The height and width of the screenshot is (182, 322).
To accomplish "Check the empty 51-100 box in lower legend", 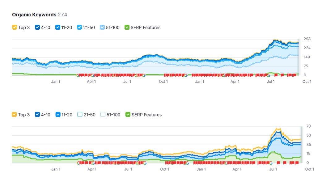I will click(x=103, y=115).
